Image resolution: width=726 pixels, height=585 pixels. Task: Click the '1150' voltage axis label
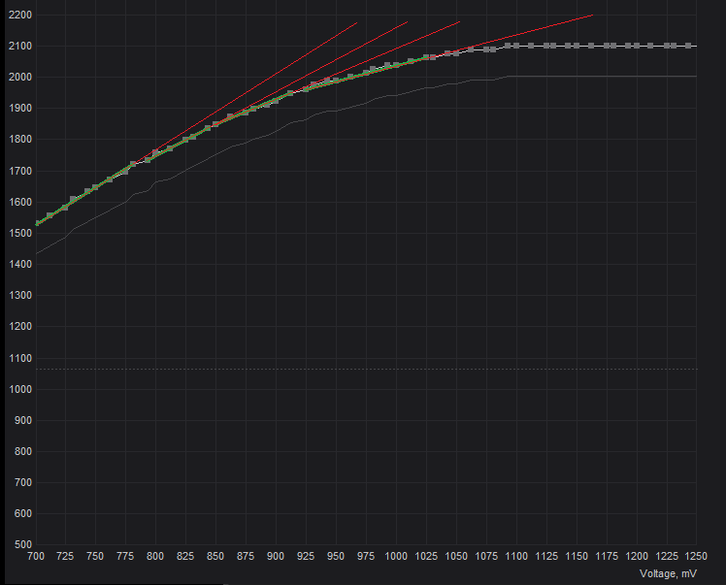(x=577, y=556)
